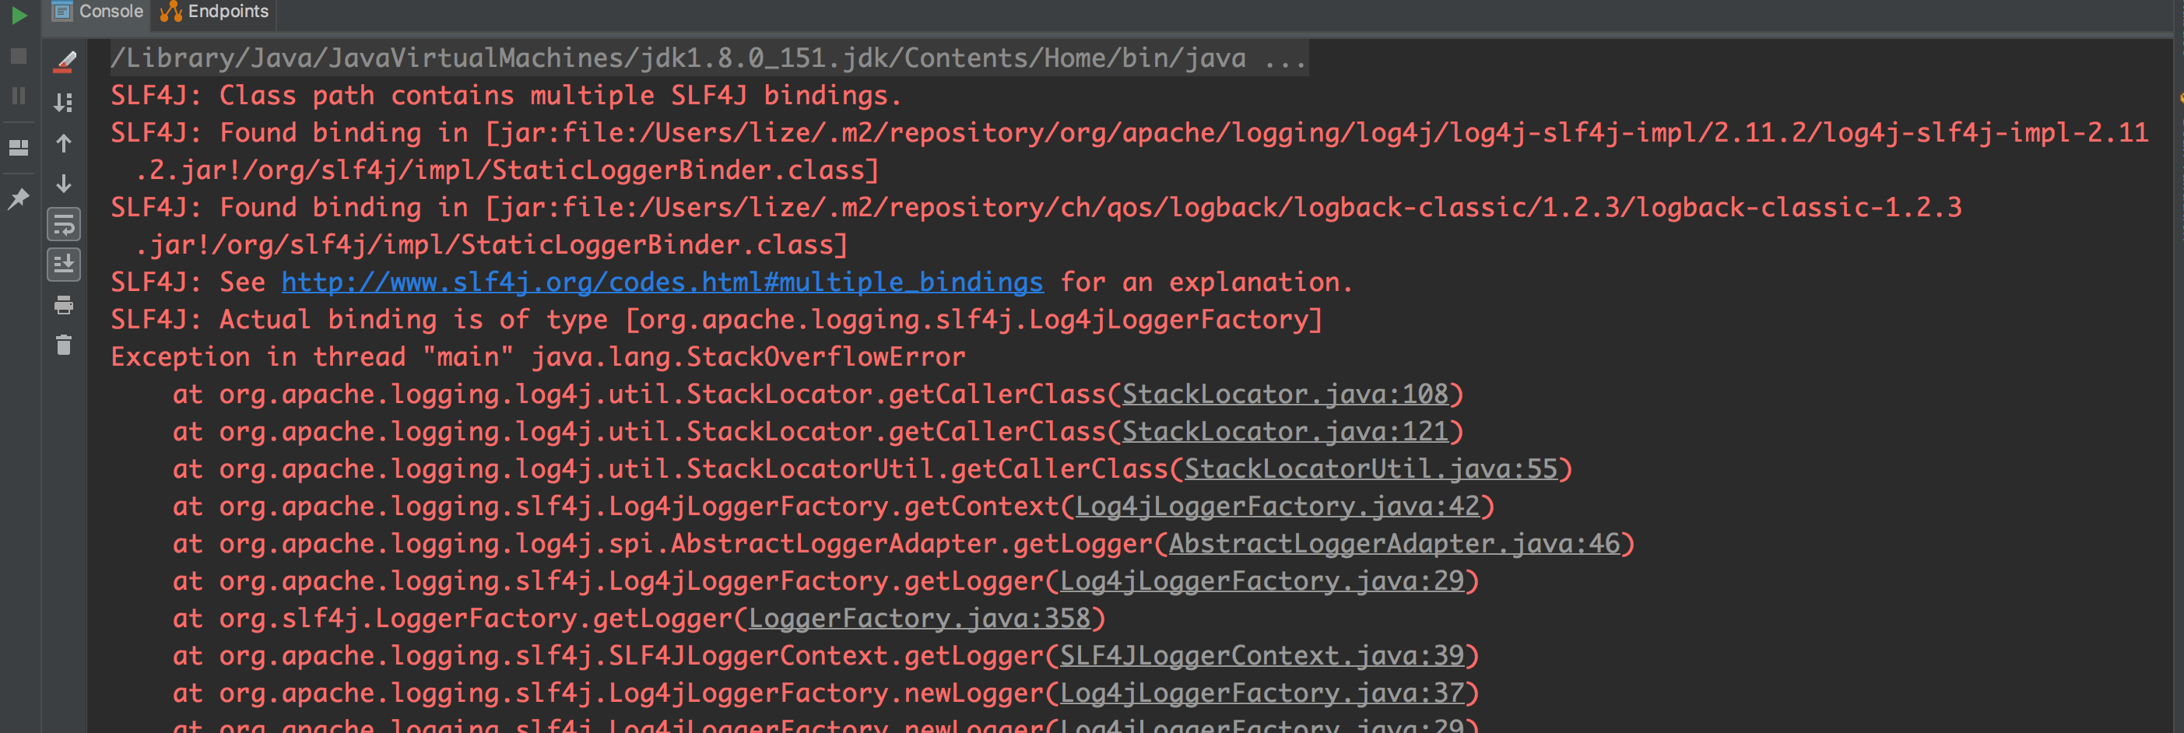
Task: Toggle soft-wrap for console output
Action: pos(64,225)
